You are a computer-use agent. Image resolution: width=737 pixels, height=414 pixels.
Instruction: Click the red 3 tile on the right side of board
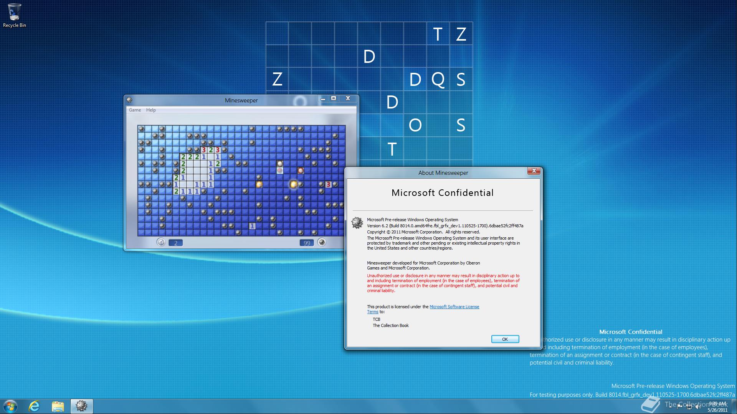(328, 184)
